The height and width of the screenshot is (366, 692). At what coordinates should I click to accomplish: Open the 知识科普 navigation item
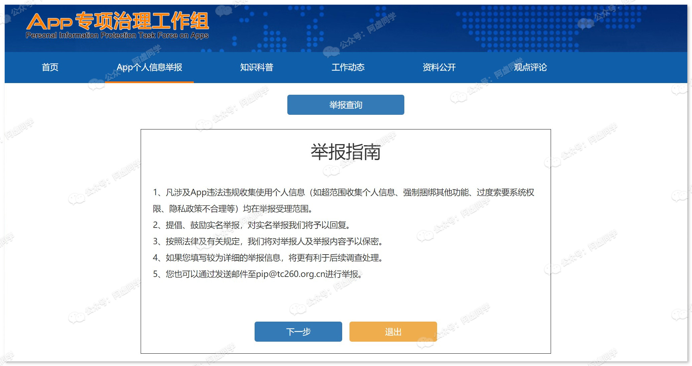click(257, 67)
